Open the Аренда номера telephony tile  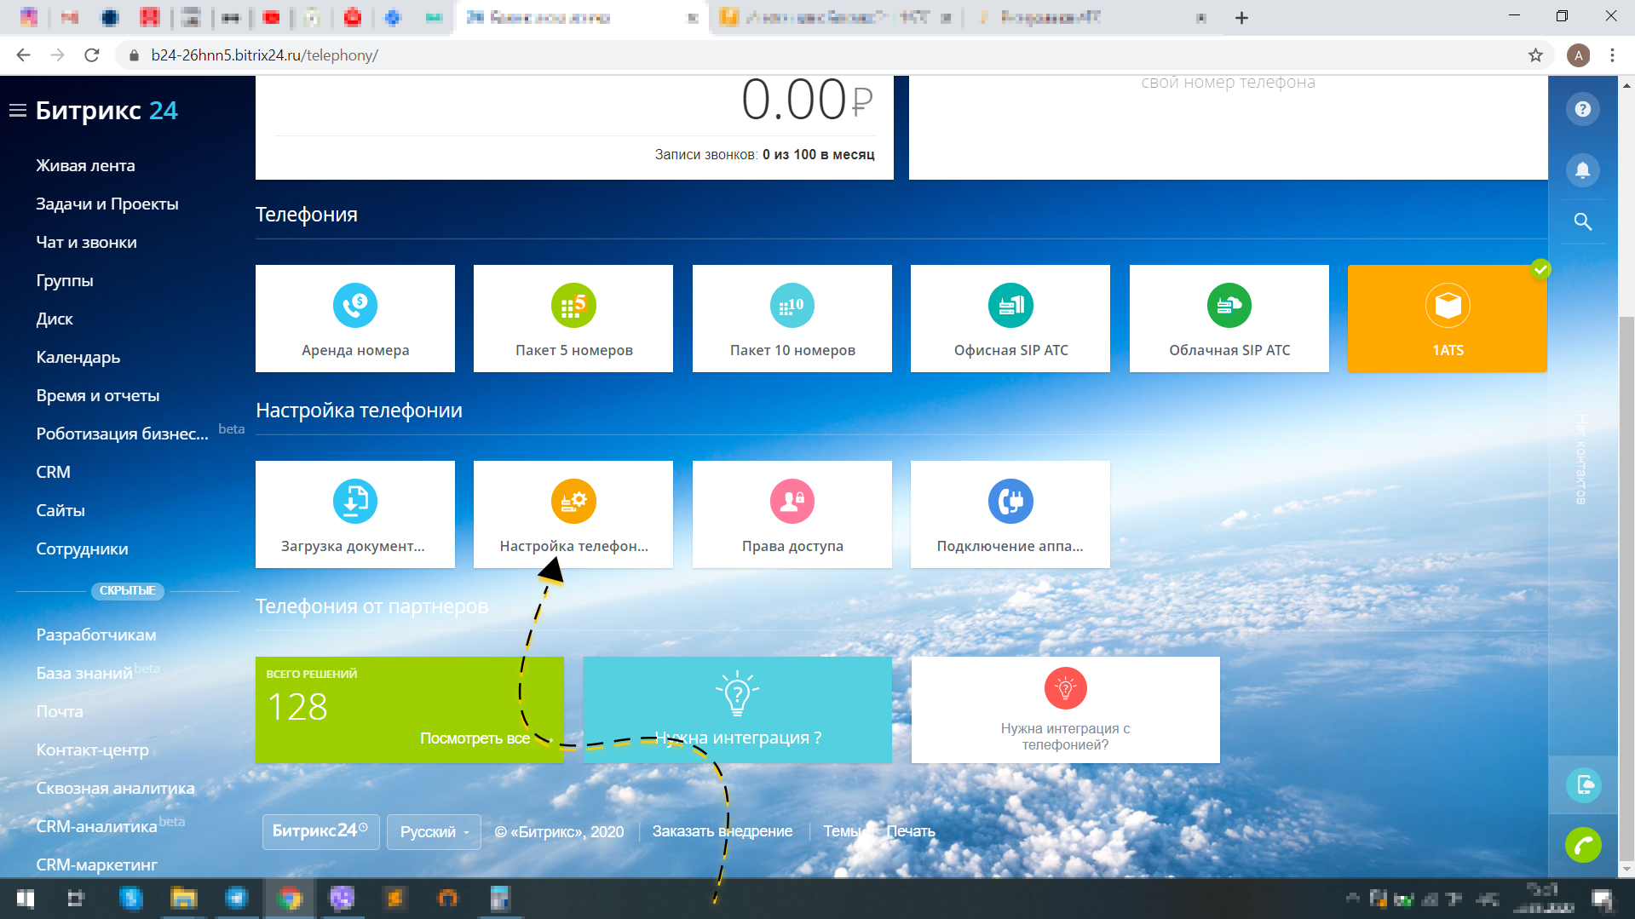[354, 319]
